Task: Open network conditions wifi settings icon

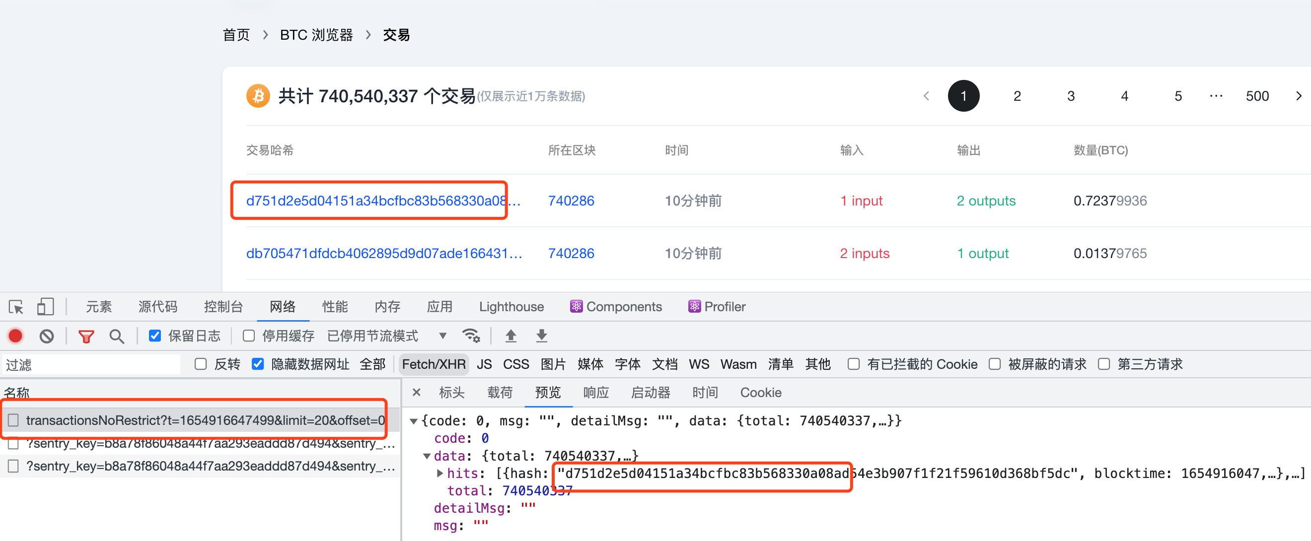Action: coord(471,336)
